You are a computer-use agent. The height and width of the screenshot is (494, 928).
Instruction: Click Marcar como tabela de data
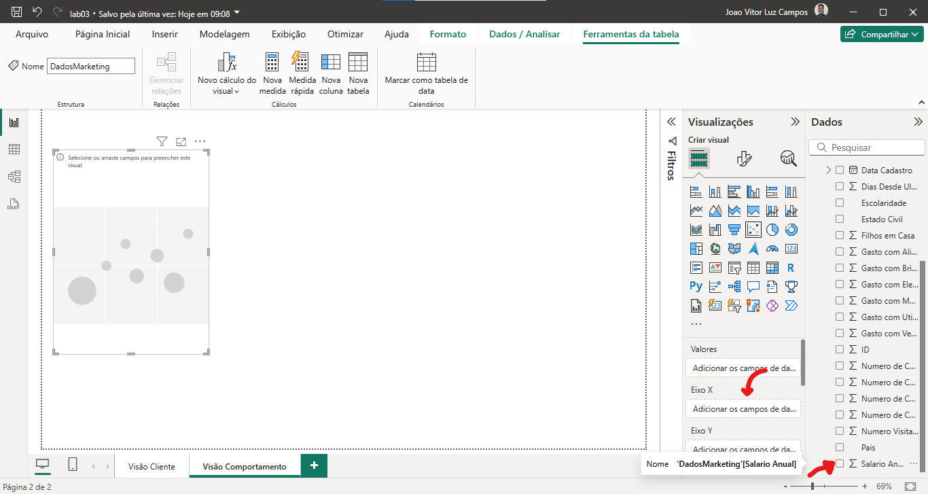[427, 73]
